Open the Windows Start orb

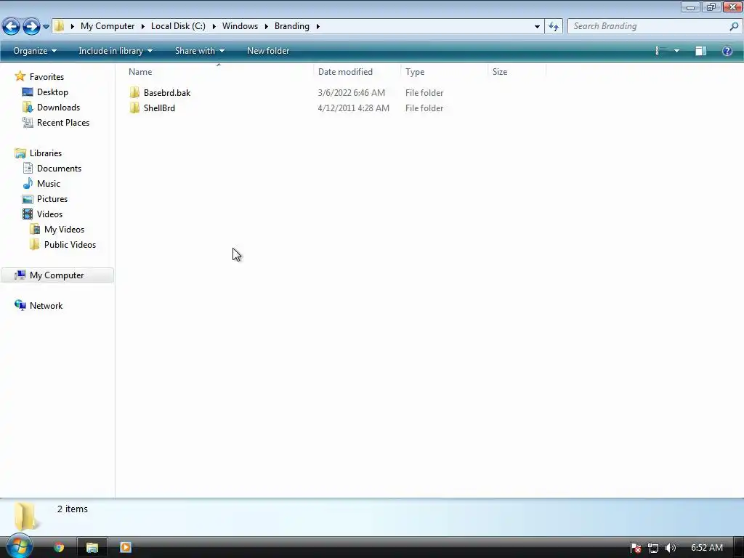pos(19,546)
